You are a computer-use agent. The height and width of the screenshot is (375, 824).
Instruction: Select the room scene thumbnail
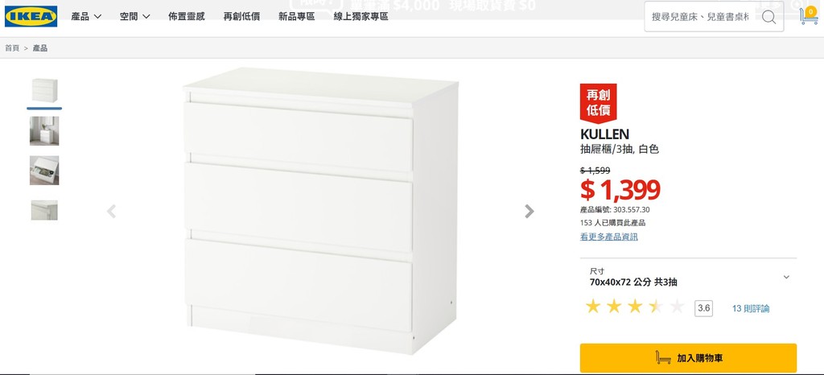44,131
